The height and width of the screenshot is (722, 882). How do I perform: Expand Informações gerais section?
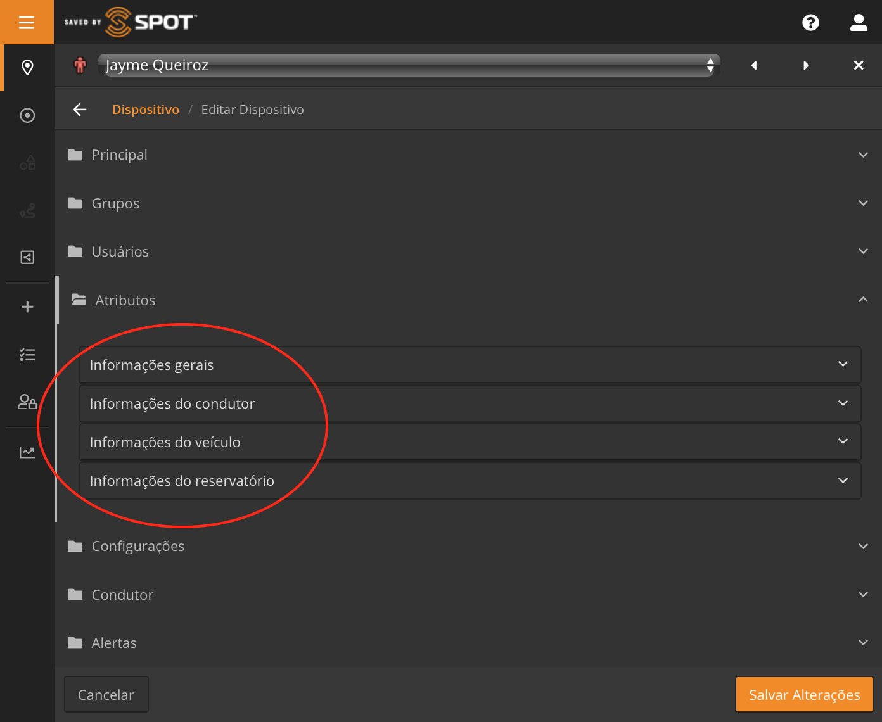coord(470,365)
